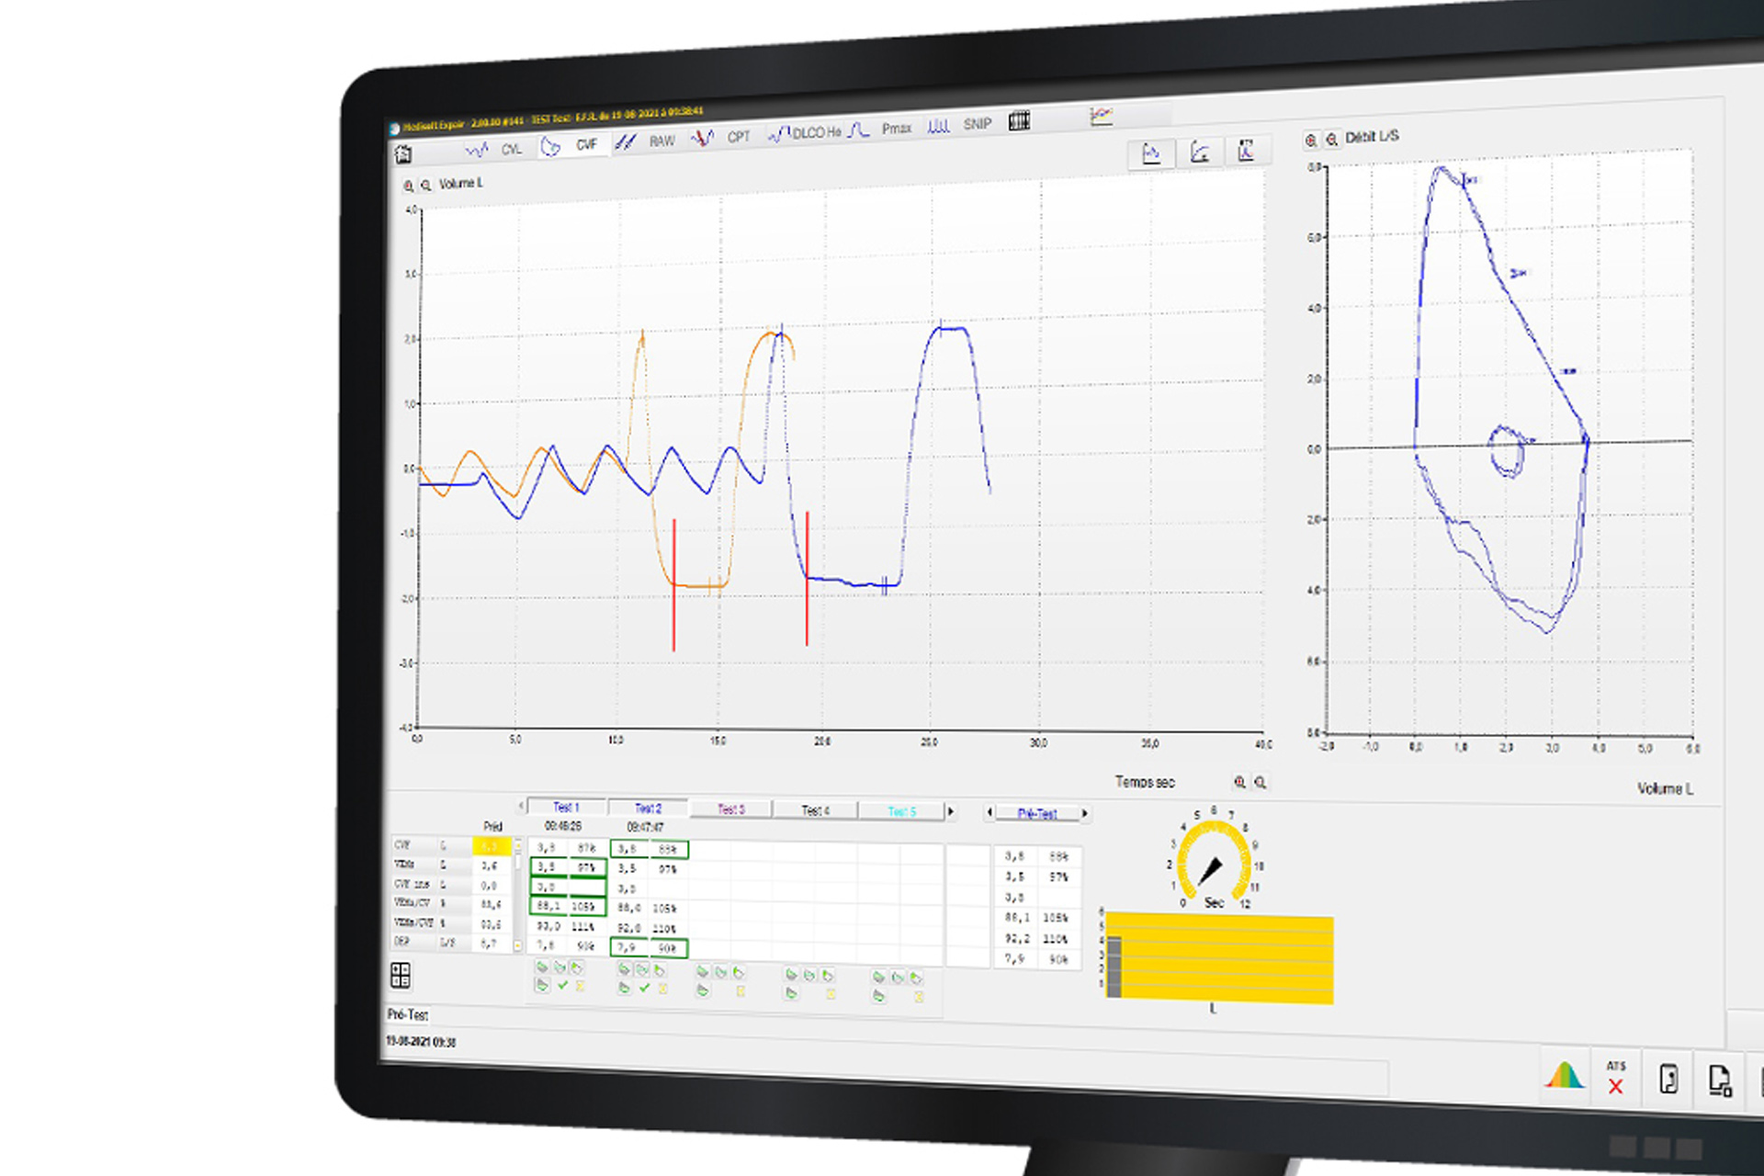Screen dimensions: 1764x1176
Task: Click the Pré-Test label at bottom left
Action: [x=408, y=1014]
